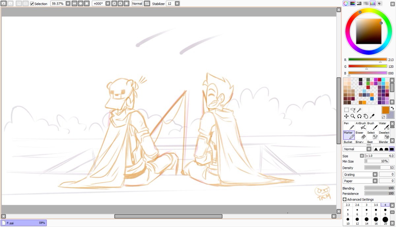Click the Normal view button in toolbar
Screen dimensions: 396x227
point(137,3)
